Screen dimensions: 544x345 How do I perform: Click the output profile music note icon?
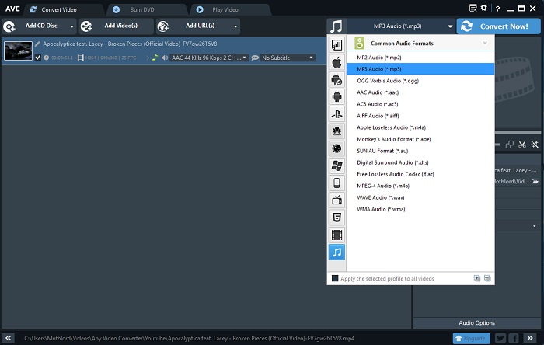tap(337, 26)
